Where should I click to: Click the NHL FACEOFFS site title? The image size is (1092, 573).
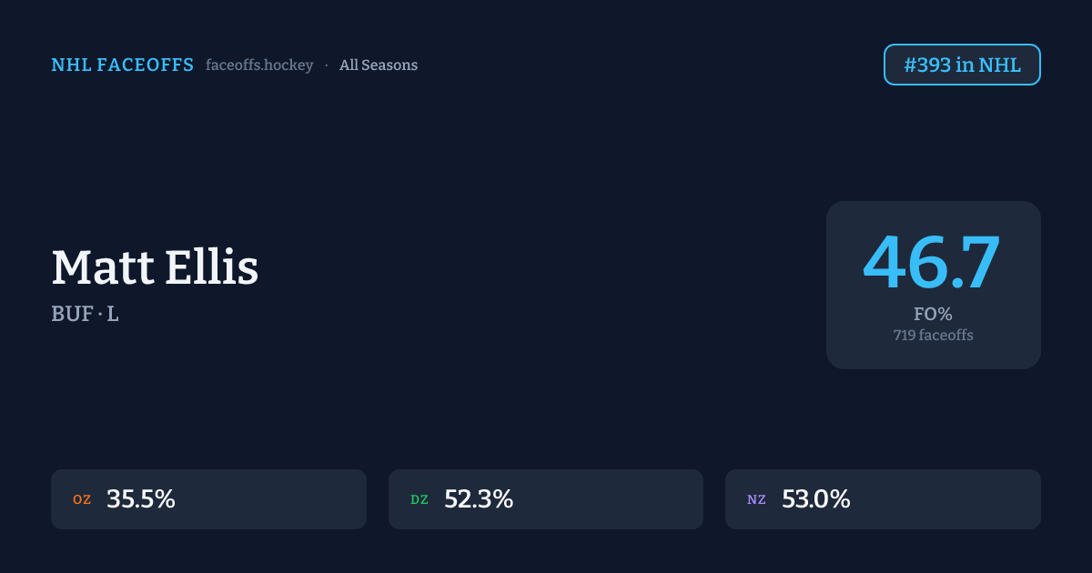click(122, 65)
